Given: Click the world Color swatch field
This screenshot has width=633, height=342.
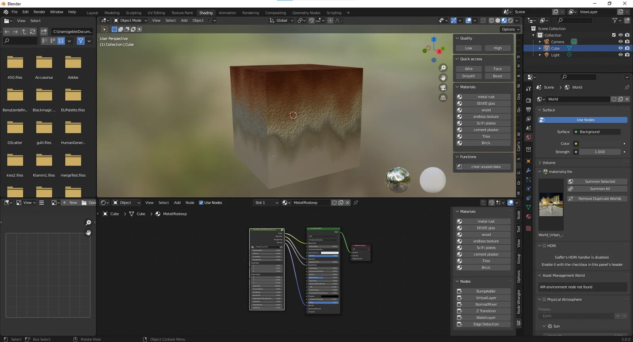Looking at the screenshot, I should click(601, 144).
